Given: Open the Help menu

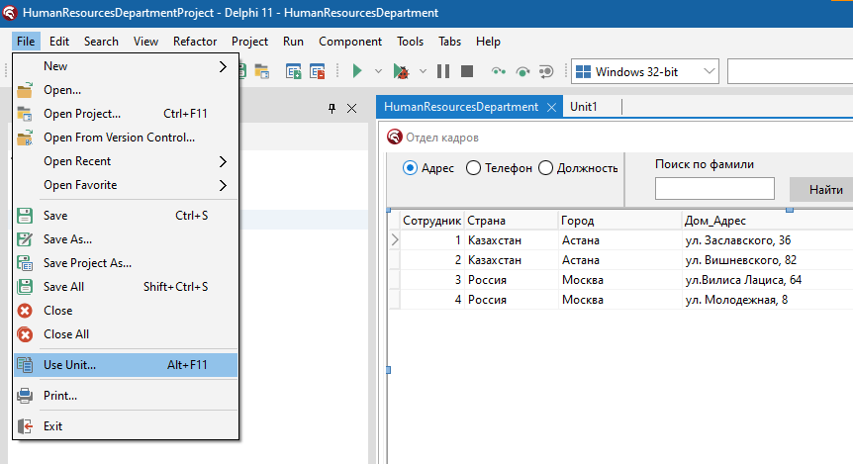Looking at the screenshot, I should coord(488,42).
